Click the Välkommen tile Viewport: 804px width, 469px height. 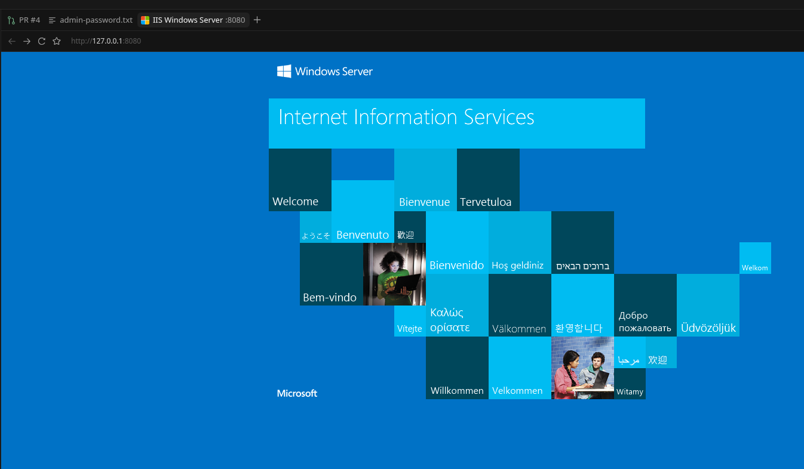pos(520,306)
